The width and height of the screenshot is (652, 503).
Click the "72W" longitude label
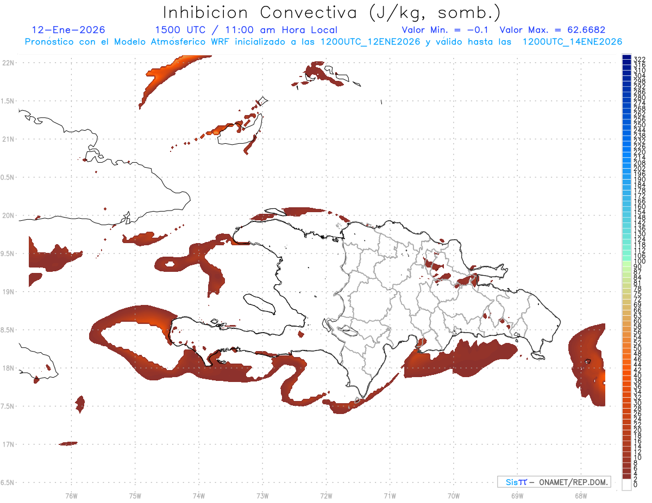coord(326,495)
